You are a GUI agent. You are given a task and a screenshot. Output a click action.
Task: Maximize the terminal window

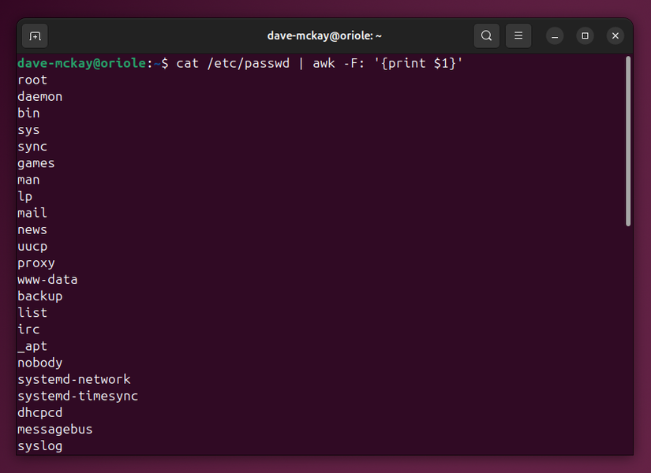pyautogui.click(x=584, y=35)
